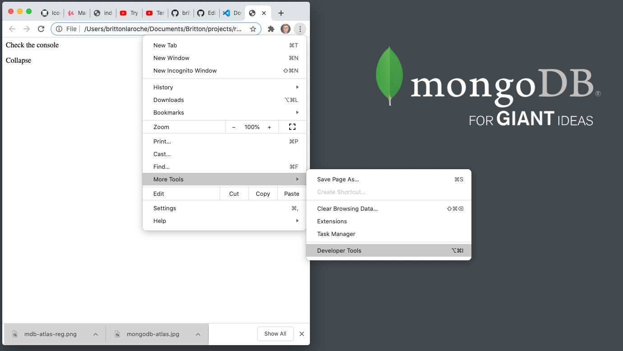Screen dimensions: 623x351
Task: Decrease zoom with the minus button
Action: (234, 127)
